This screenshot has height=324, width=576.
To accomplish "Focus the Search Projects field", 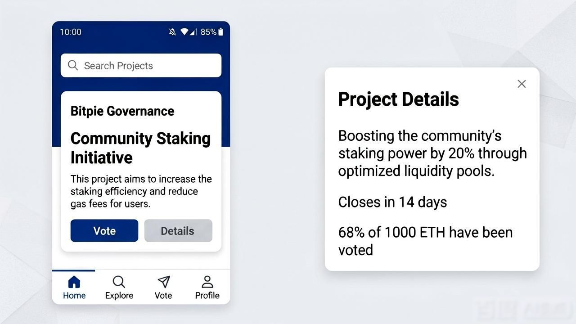I will pyautogui.click(x=141, y=66).
